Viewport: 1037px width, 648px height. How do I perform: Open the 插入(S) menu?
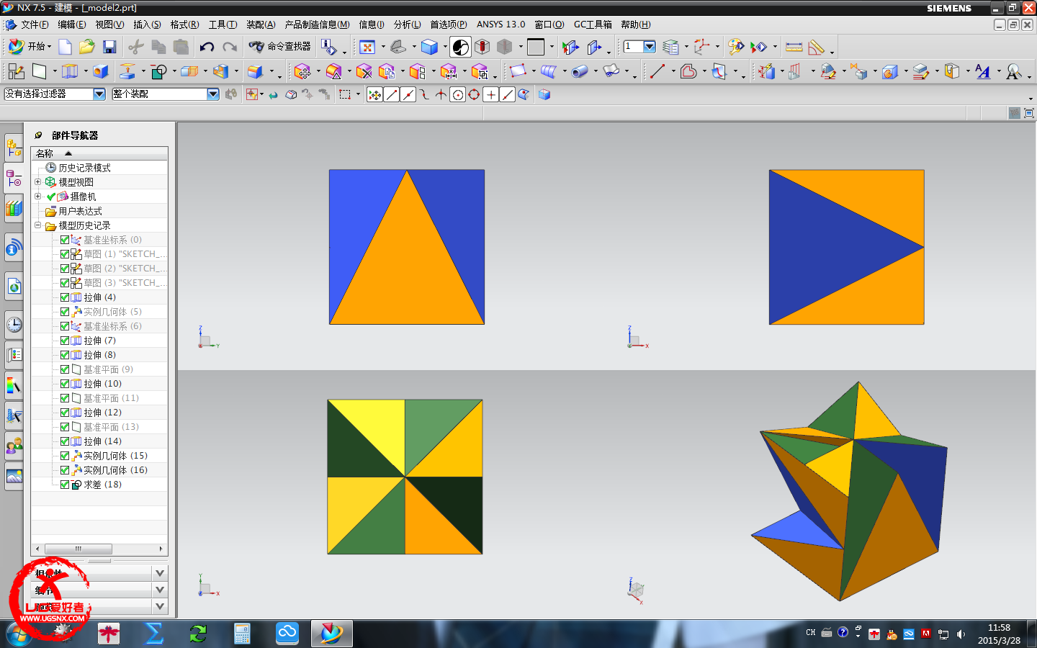coord(147,24)
